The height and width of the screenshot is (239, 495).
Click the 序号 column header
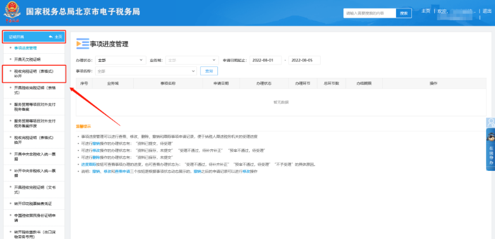coord(84,83)
